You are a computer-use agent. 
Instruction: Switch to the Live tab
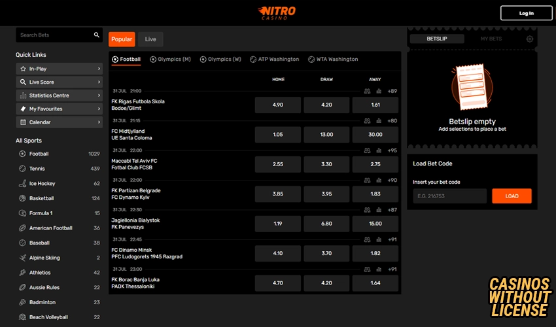point(150,39)
